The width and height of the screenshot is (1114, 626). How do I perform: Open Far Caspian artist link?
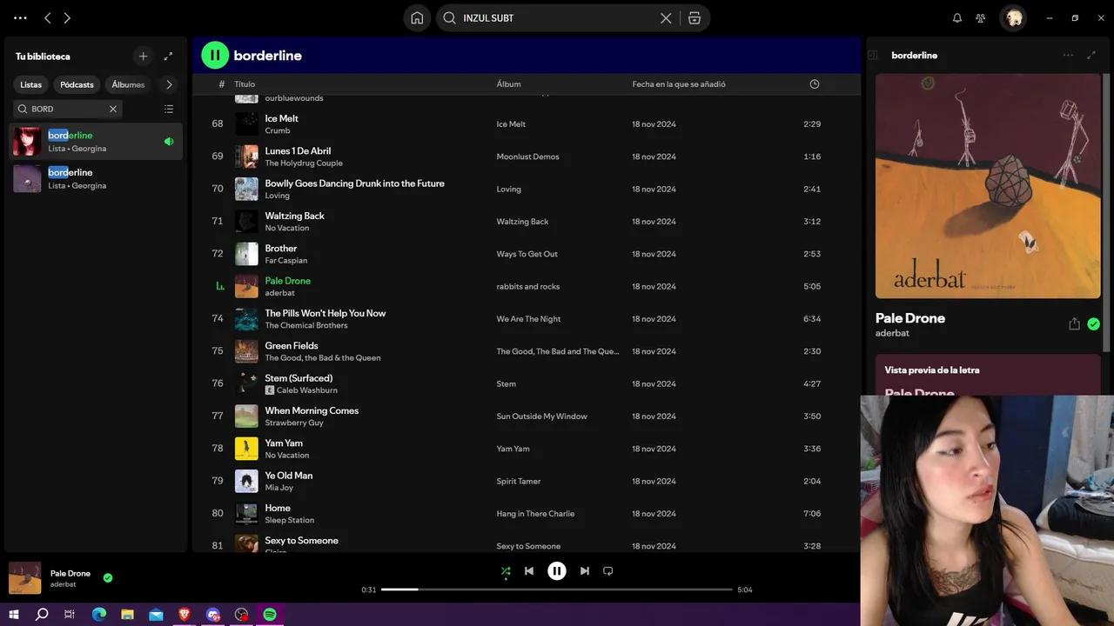(285, 260)
